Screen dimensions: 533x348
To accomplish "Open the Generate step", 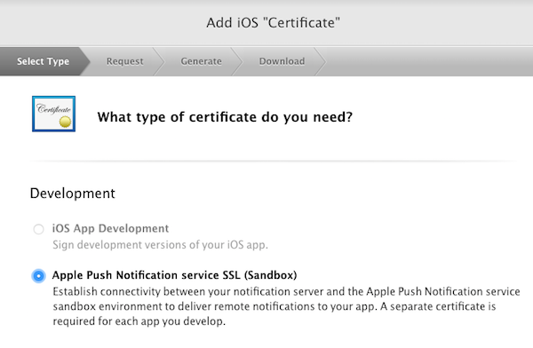I will [x=201, y=61].
